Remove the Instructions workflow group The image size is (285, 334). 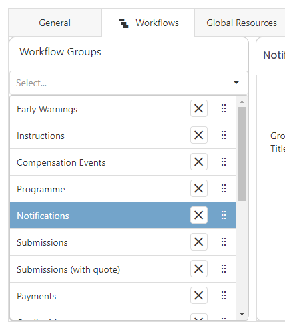(199, 135)
